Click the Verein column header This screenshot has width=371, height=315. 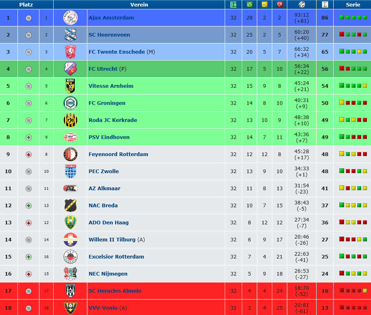[139, 4]
